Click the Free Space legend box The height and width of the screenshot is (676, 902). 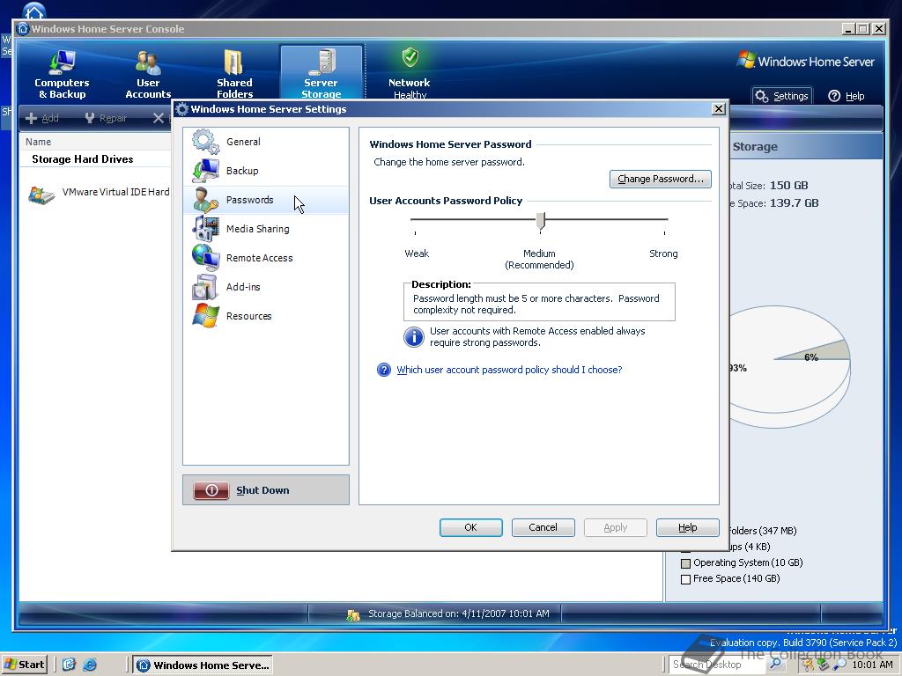[x=685, y=579]
